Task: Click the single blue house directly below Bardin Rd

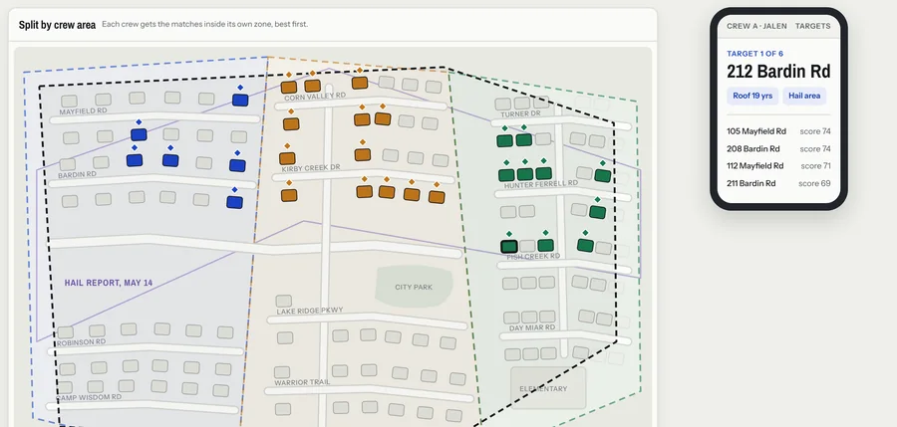Action: tap(234, 202)
